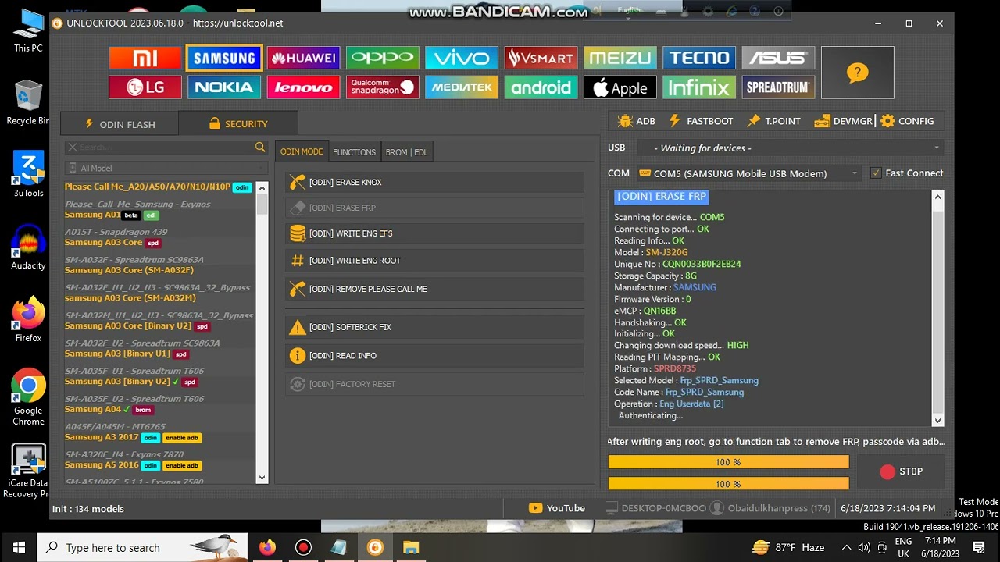
Task: Pick the OPPO brand tile
Action: coord(383,58)
